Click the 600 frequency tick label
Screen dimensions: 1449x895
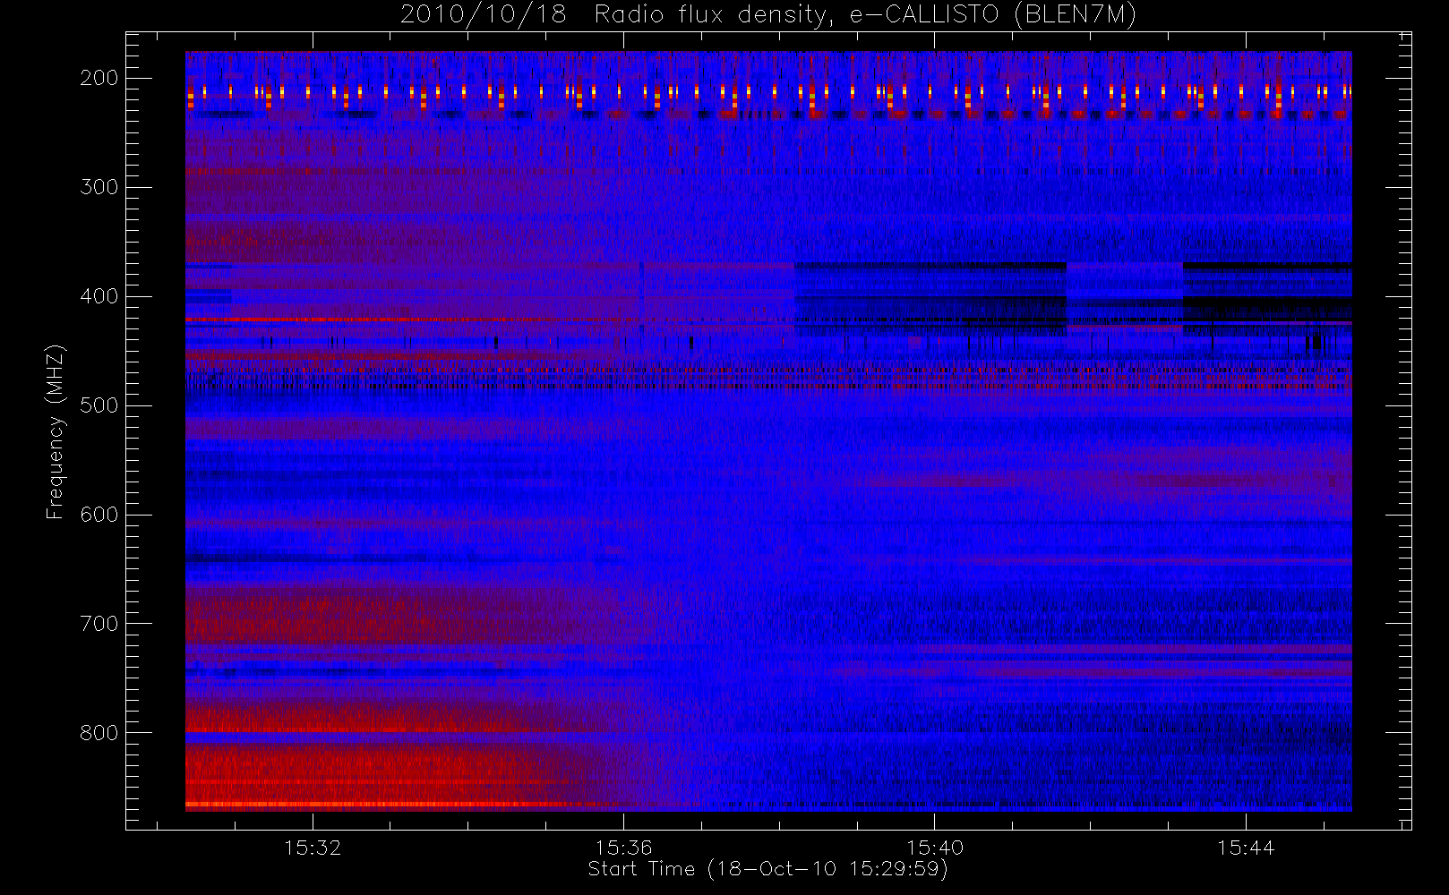(99, 515)
